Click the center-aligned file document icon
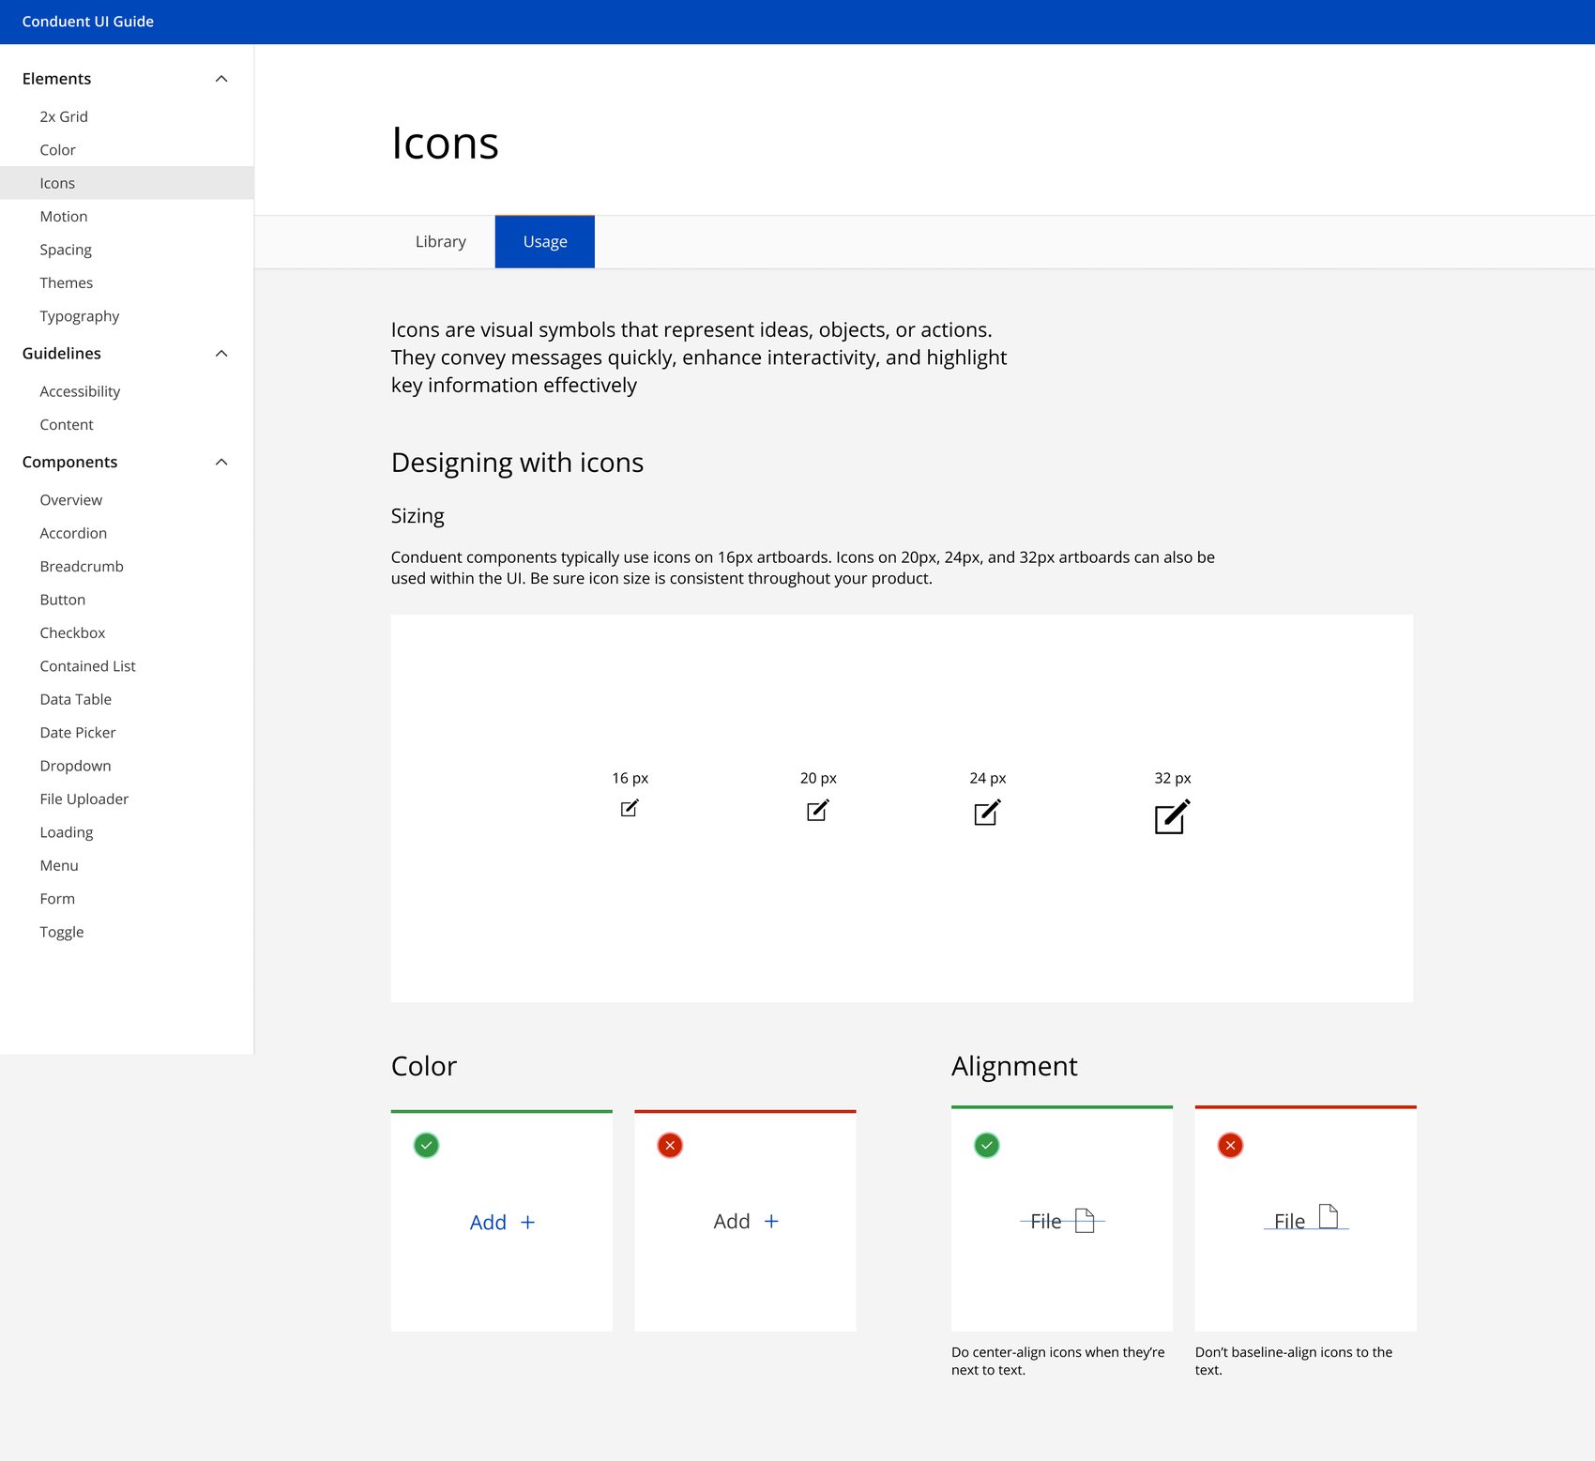 tap(1085, 1220)
